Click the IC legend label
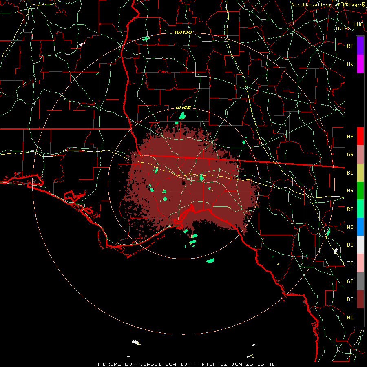Viewport: 367px width, 367px height. [x=350, y=263]
